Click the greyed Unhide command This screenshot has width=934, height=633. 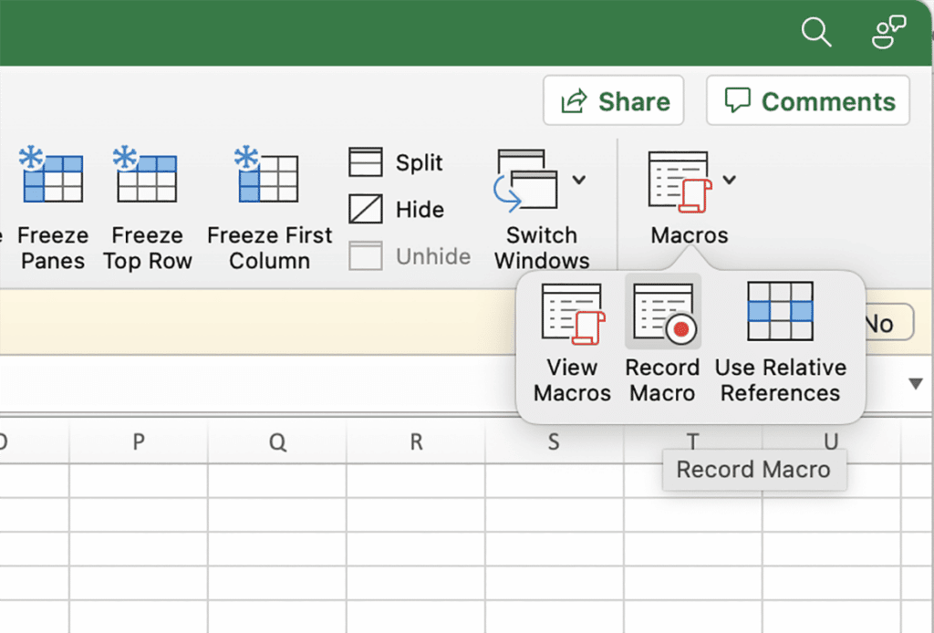(410, 256)
